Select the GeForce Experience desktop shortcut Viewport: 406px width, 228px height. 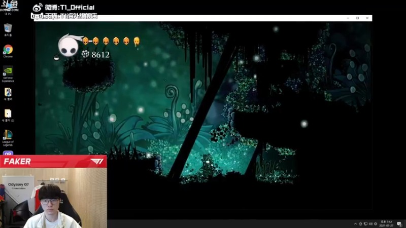pos(8,74)
